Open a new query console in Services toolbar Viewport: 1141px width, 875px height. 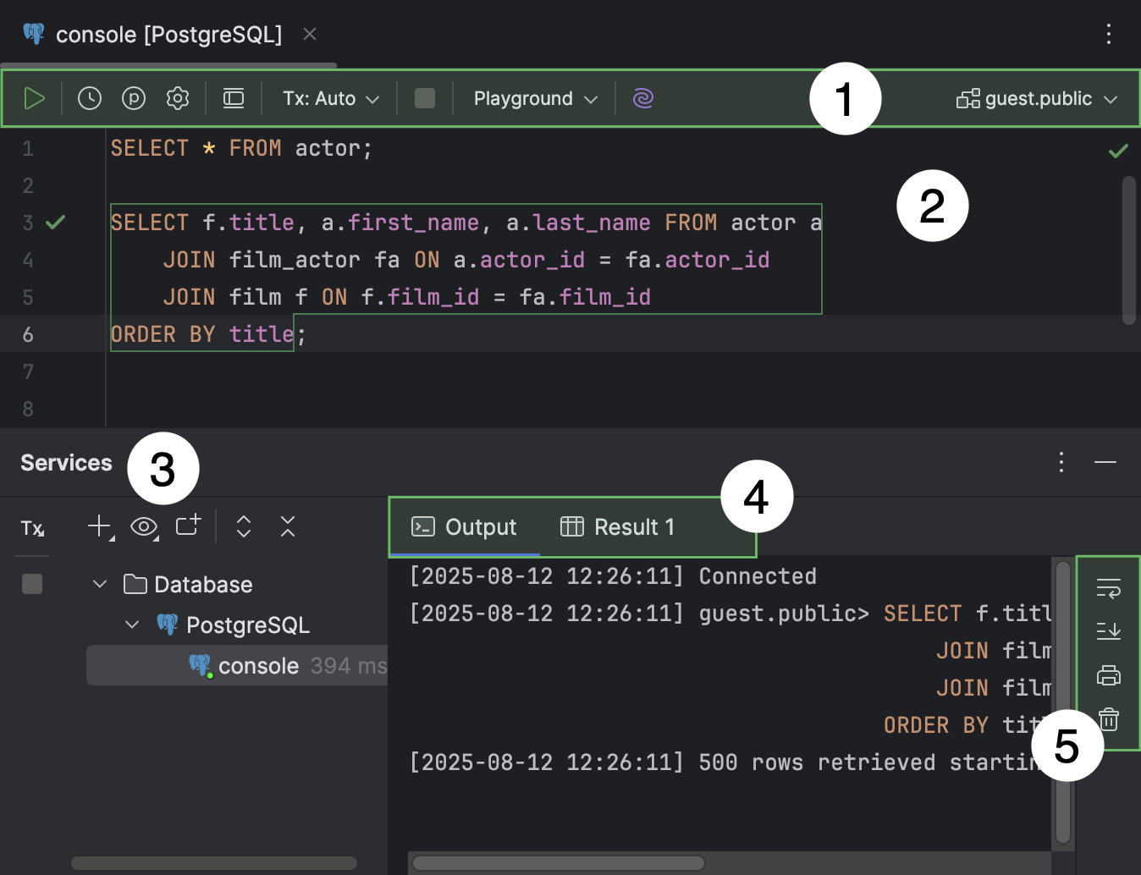187,526
